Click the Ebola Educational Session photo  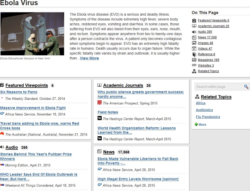[x=32, y=34]
